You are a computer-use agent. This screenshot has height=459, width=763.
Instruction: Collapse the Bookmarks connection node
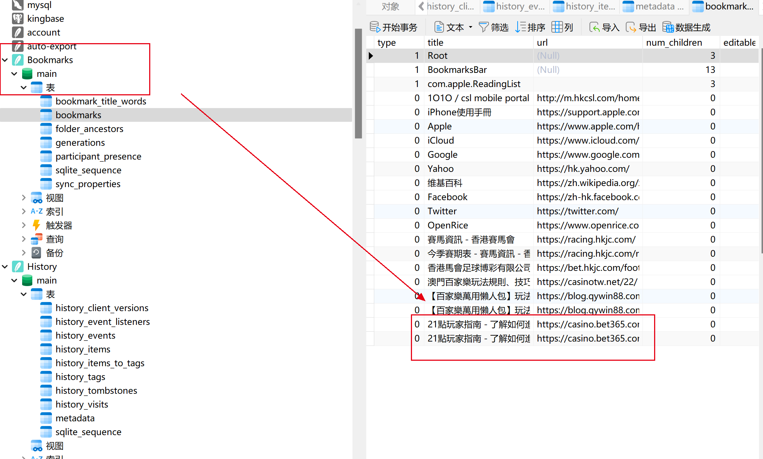[5, 60]
